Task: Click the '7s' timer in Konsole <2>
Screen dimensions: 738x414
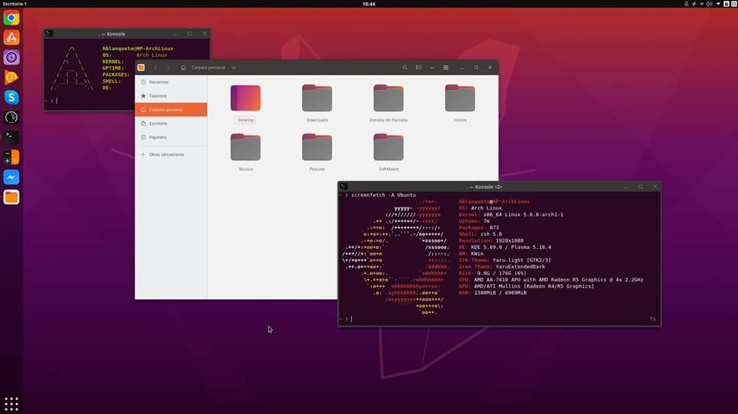Action: [x=653, y=319]
